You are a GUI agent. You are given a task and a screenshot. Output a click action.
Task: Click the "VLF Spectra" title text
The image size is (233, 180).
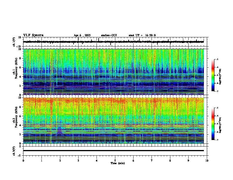point(33,35)
